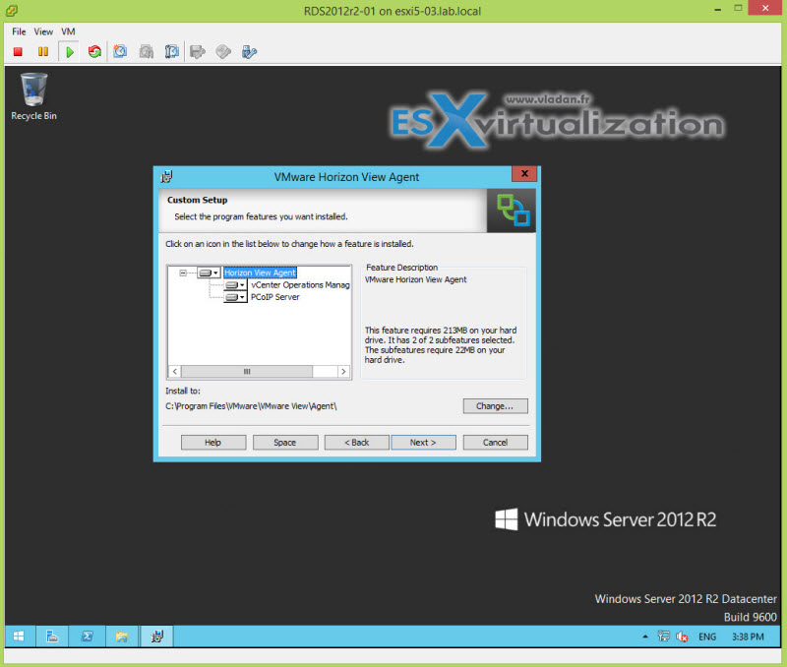Viewport: 787px width, 667px height.
Task: Open the VM menu
Action: click(68, 31)
